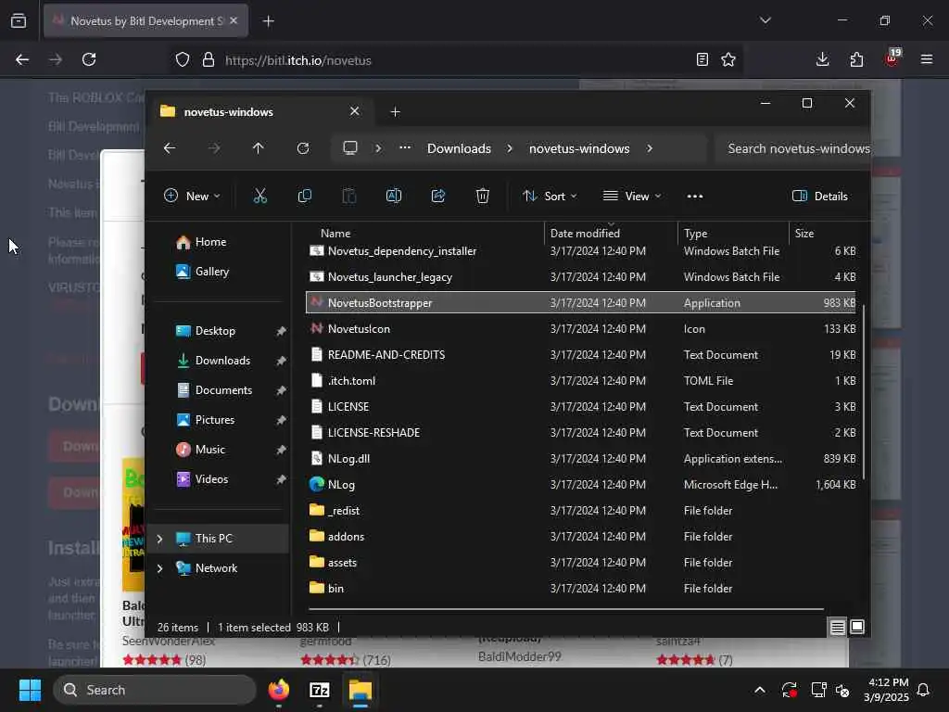Show hidden system tray icons

pos(760,690)
